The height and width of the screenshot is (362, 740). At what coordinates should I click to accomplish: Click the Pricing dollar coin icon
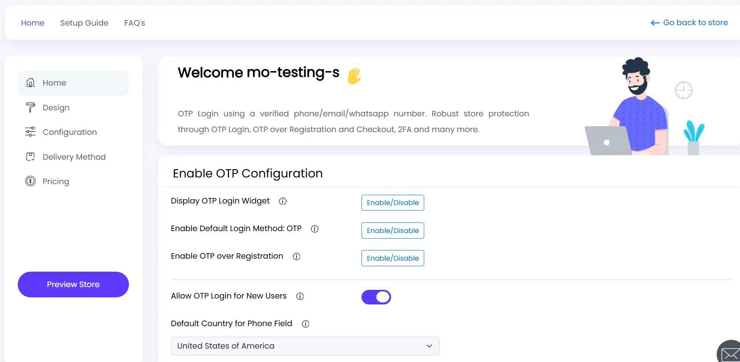pyautogui.click(x=30, y=181)
